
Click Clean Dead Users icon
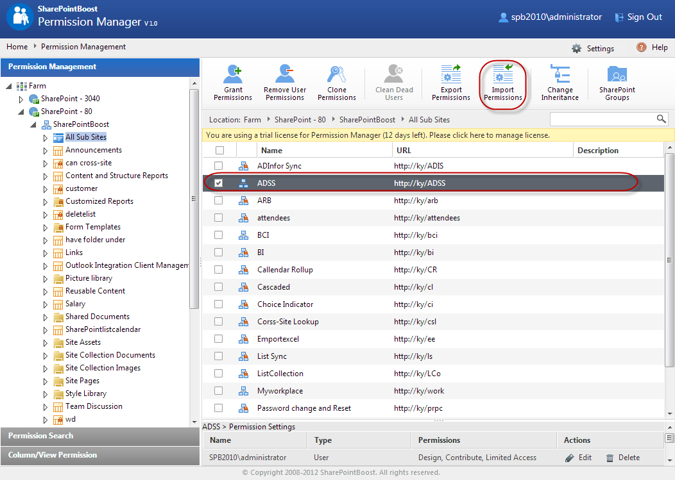394,74
